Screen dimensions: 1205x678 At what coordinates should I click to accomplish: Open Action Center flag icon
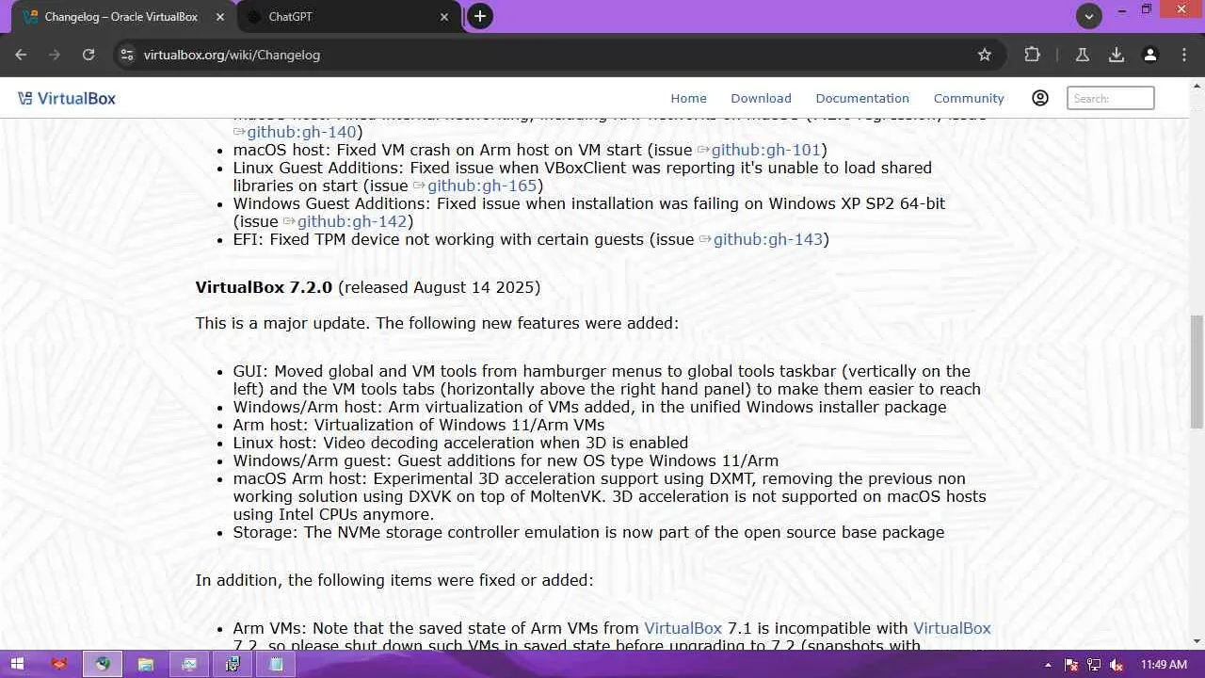1071,665
